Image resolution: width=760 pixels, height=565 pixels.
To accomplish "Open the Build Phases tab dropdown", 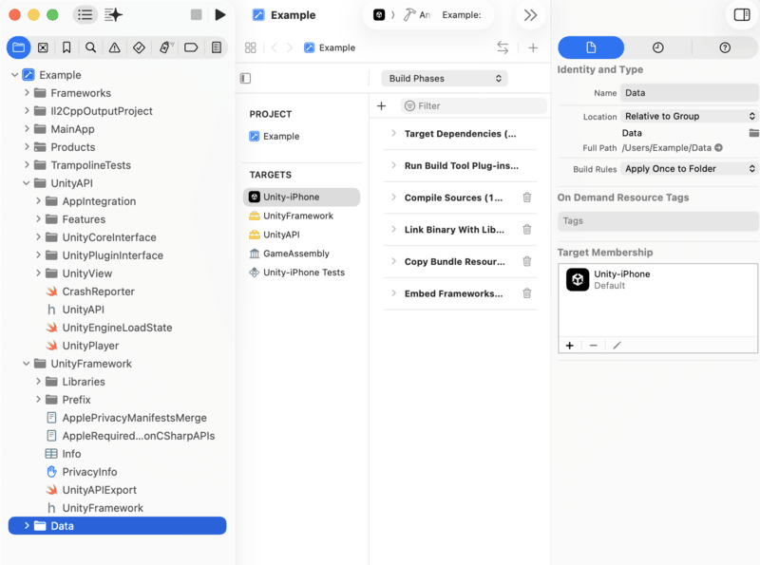I will tap(445, 79).
